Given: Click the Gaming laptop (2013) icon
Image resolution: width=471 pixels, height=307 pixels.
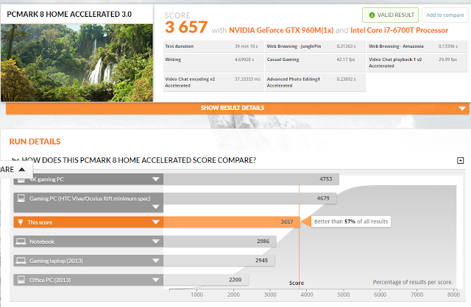Looking at the screenshot, I should (x=21, y=261).
